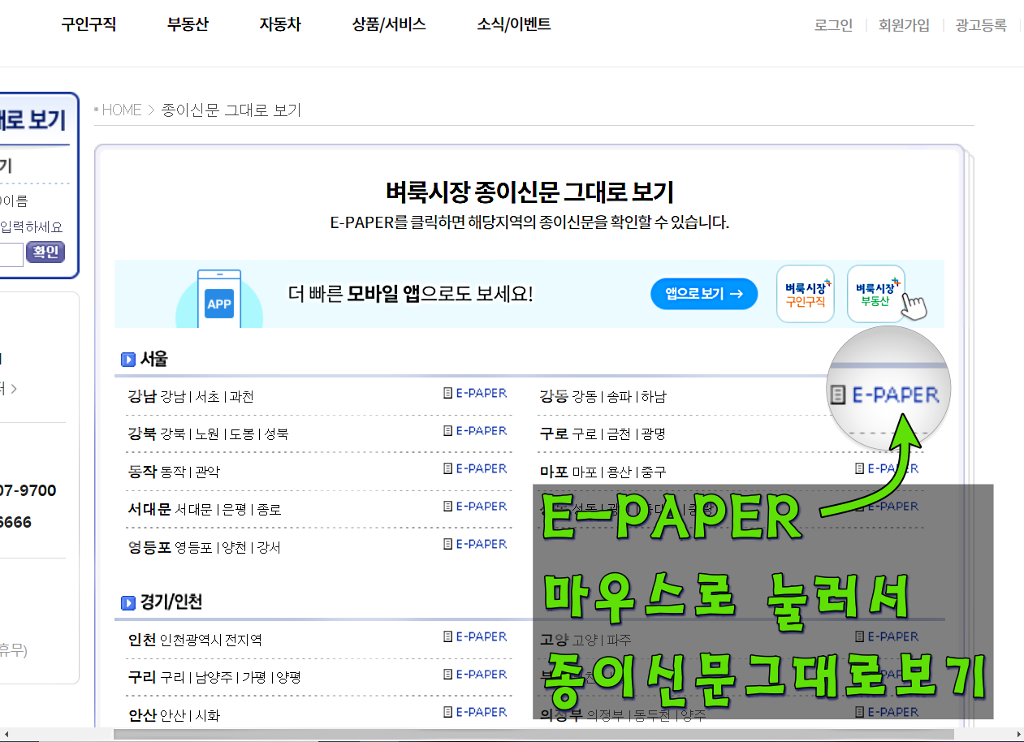Open the 상품/서비스 menu

coord(389,24)
